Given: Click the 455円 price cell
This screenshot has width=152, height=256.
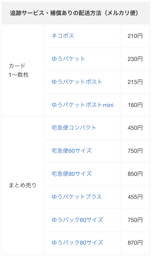Looking at the screenshot, I should click(x=135, y=197).
